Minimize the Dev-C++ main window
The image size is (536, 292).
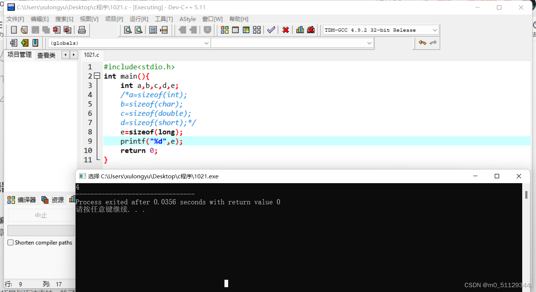point(478,7)
